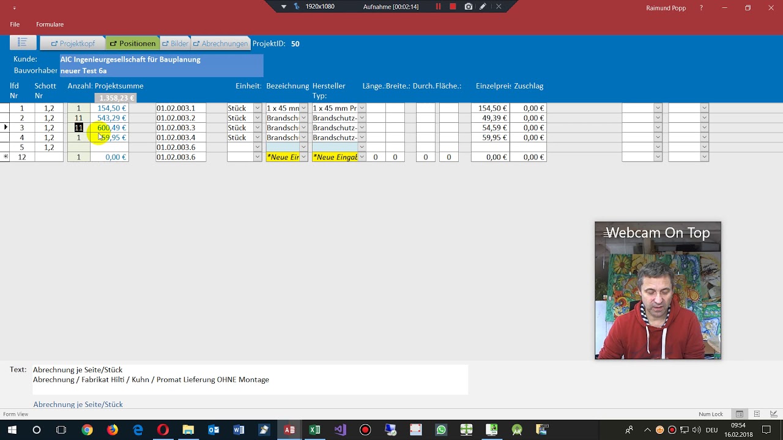Viewport: 783px width, 440px height.
Task: Click the Projektsumme total 1.358,23 €
Action: tap(116, 98)
